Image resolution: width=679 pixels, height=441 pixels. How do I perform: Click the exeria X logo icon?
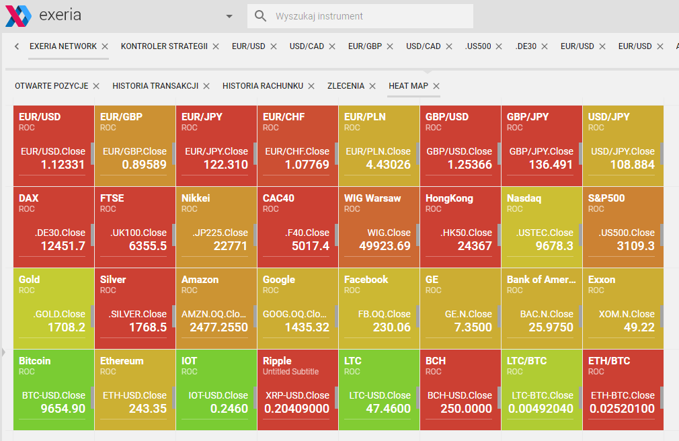point(18,16)
